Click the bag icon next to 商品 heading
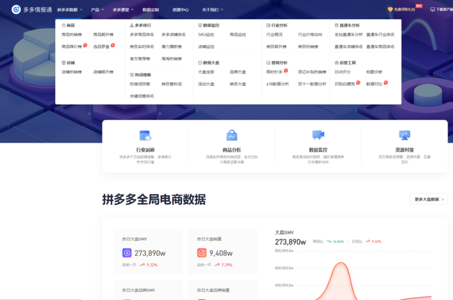This screenshot has width=453, height=300. (63, 25)
